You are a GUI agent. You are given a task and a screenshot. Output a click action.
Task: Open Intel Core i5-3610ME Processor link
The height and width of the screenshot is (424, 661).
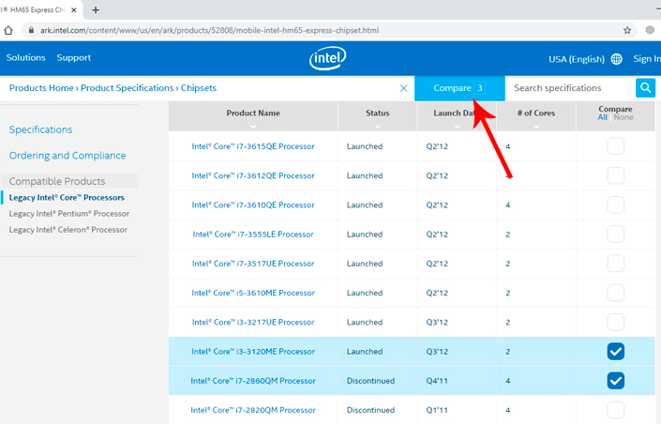253,293
